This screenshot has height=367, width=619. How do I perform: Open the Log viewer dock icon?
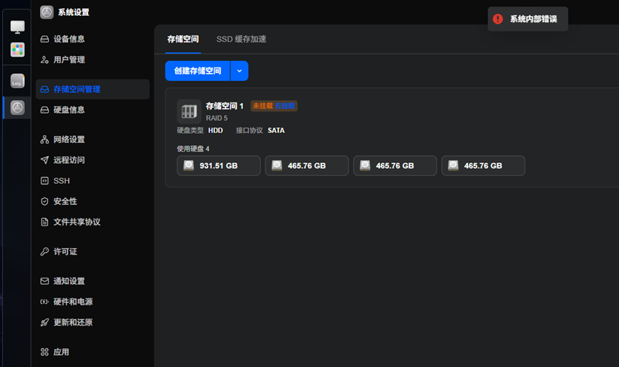17,81
